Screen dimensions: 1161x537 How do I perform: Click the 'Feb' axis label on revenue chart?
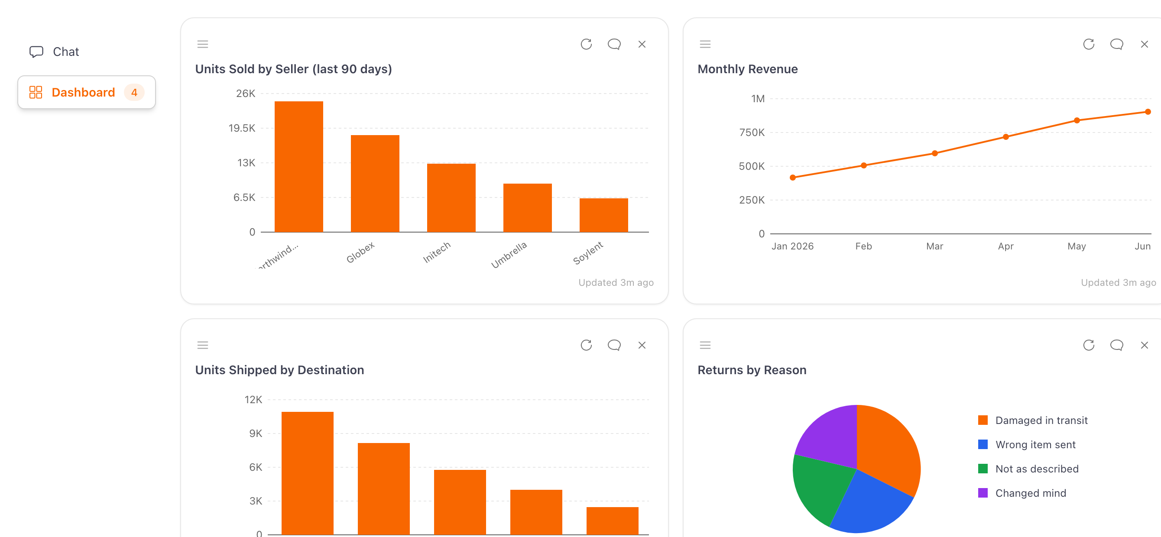coord(863,246)
